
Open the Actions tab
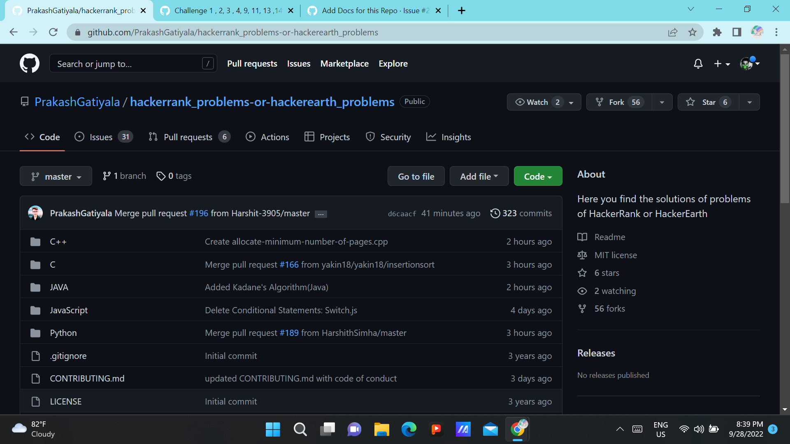tap(267, 137)
